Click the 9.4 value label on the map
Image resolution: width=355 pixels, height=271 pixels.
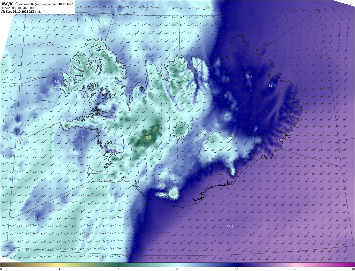point(174,24)
